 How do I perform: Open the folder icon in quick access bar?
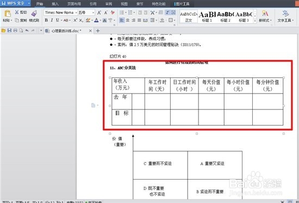click(3, 30)
